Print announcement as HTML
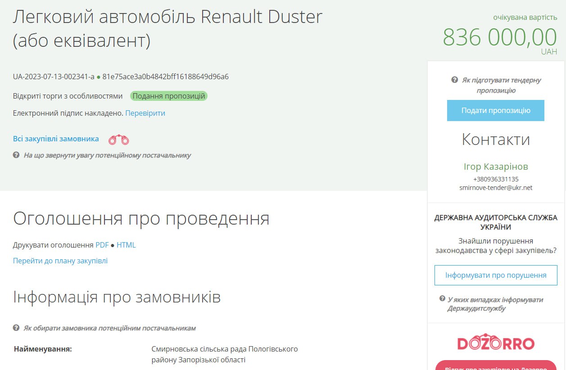This screenshot has height=370, width=566. [x=126, y=245]
